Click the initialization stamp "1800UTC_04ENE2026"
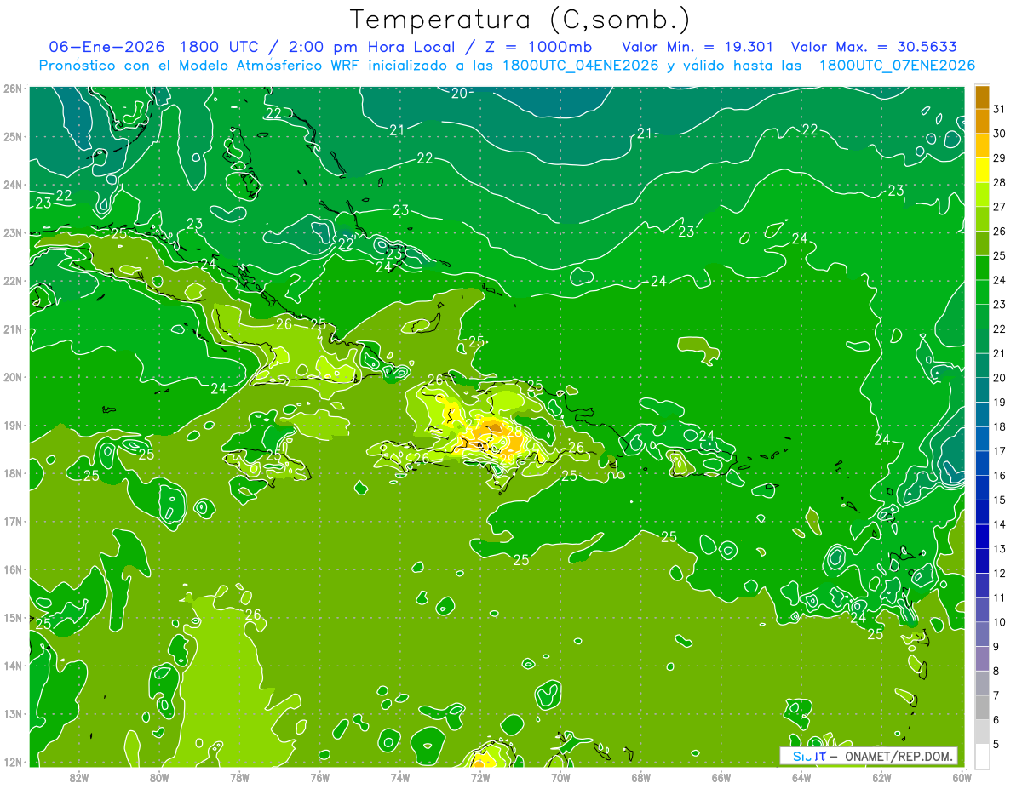The height and width of the screenshot is (789, 1022). coord(579,65)
